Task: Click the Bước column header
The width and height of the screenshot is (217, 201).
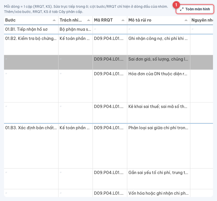Action: pos(31,20)
